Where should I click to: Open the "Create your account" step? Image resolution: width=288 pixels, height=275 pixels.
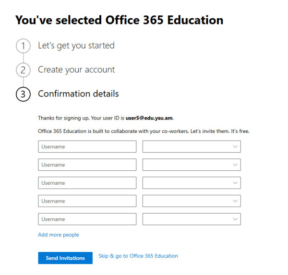[76, 70]
